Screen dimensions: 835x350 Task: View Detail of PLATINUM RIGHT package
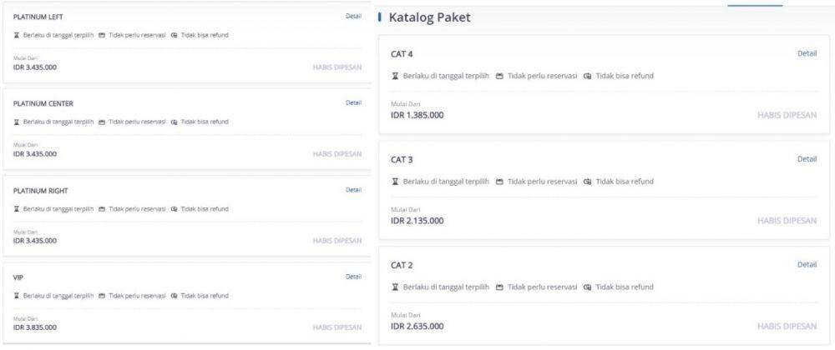pyautogui.click(x=353, y=189)
